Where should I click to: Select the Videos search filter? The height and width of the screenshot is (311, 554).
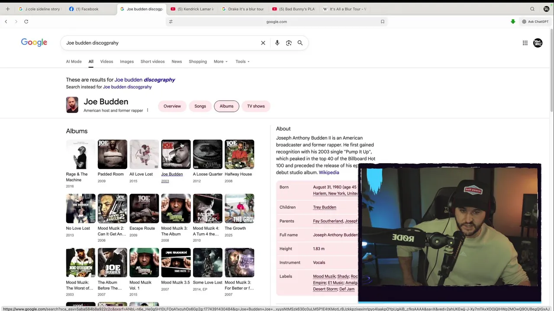[106, 61]
